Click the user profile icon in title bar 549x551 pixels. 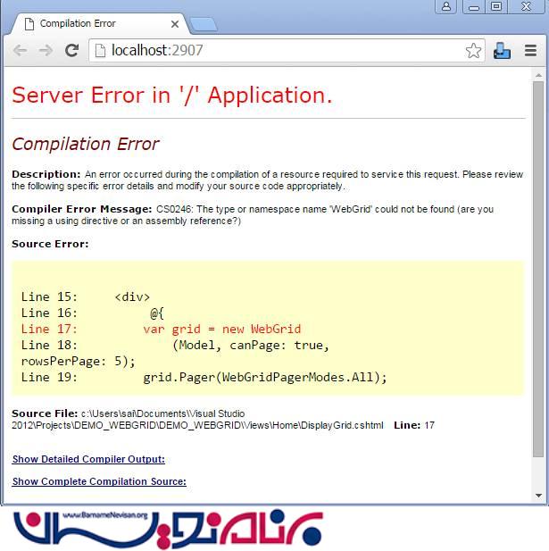pyautogui.click(x=445, y=6)
